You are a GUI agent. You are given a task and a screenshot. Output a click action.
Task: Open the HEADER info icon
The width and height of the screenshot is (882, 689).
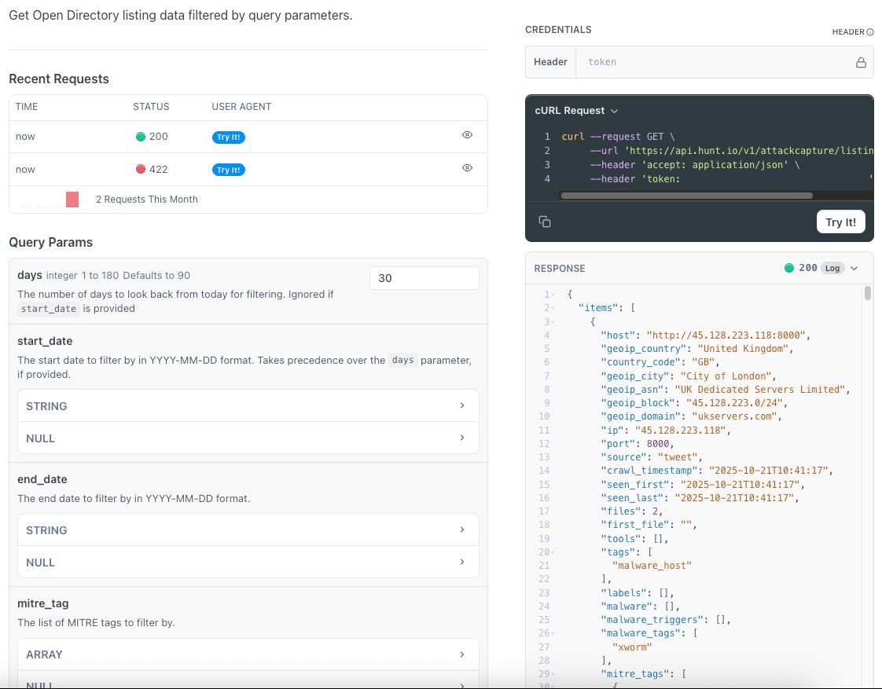tap(870, 32)
